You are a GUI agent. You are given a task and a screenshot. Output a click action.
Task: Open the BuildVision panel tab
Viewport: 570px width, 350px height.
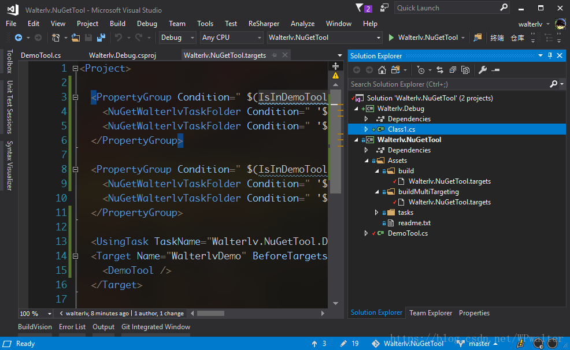click(x=35, y=327)
